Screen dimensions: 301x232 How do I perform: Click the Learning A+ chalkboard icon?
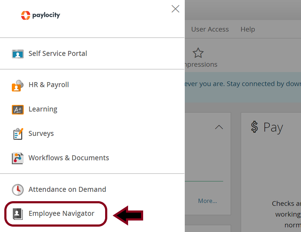pos(18,110)
